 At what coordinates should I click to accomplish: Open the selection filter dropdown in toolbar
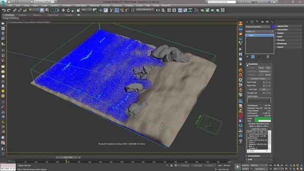click(34, 9)
